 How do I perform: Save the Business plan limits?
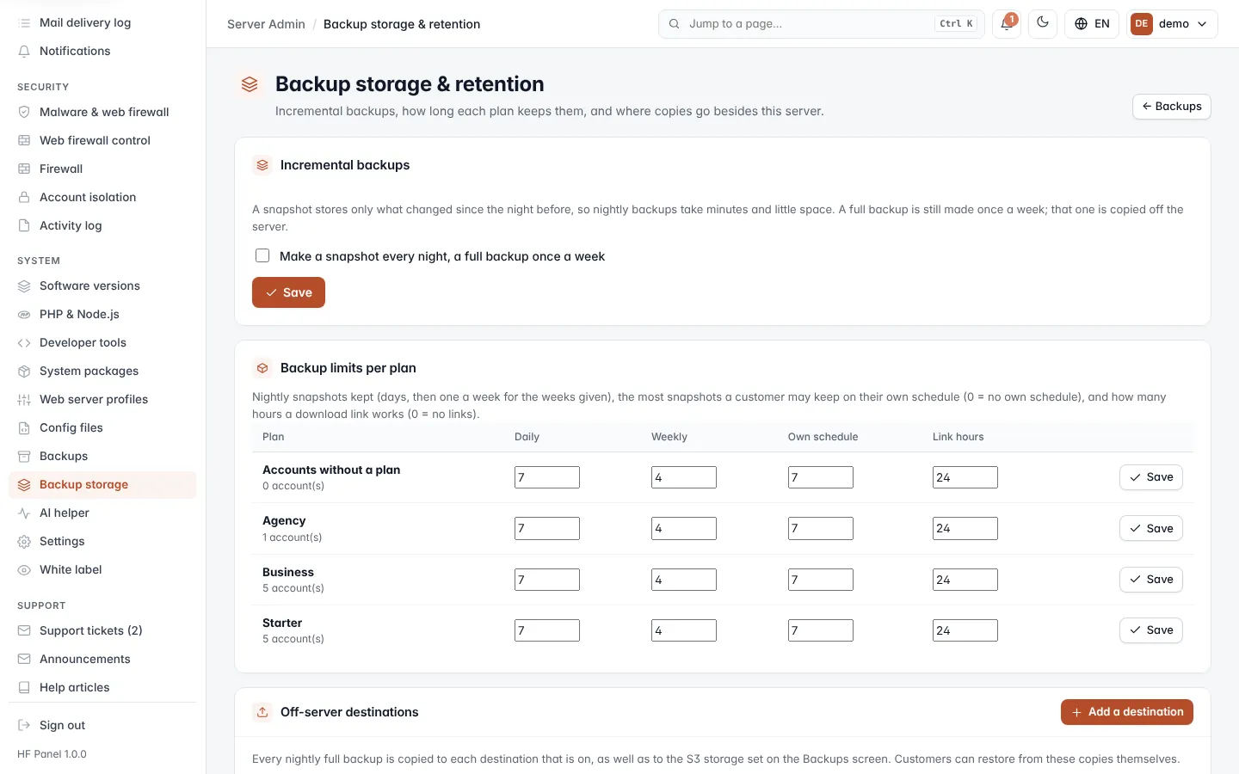pyautogui.click(x=1151, y=580)
